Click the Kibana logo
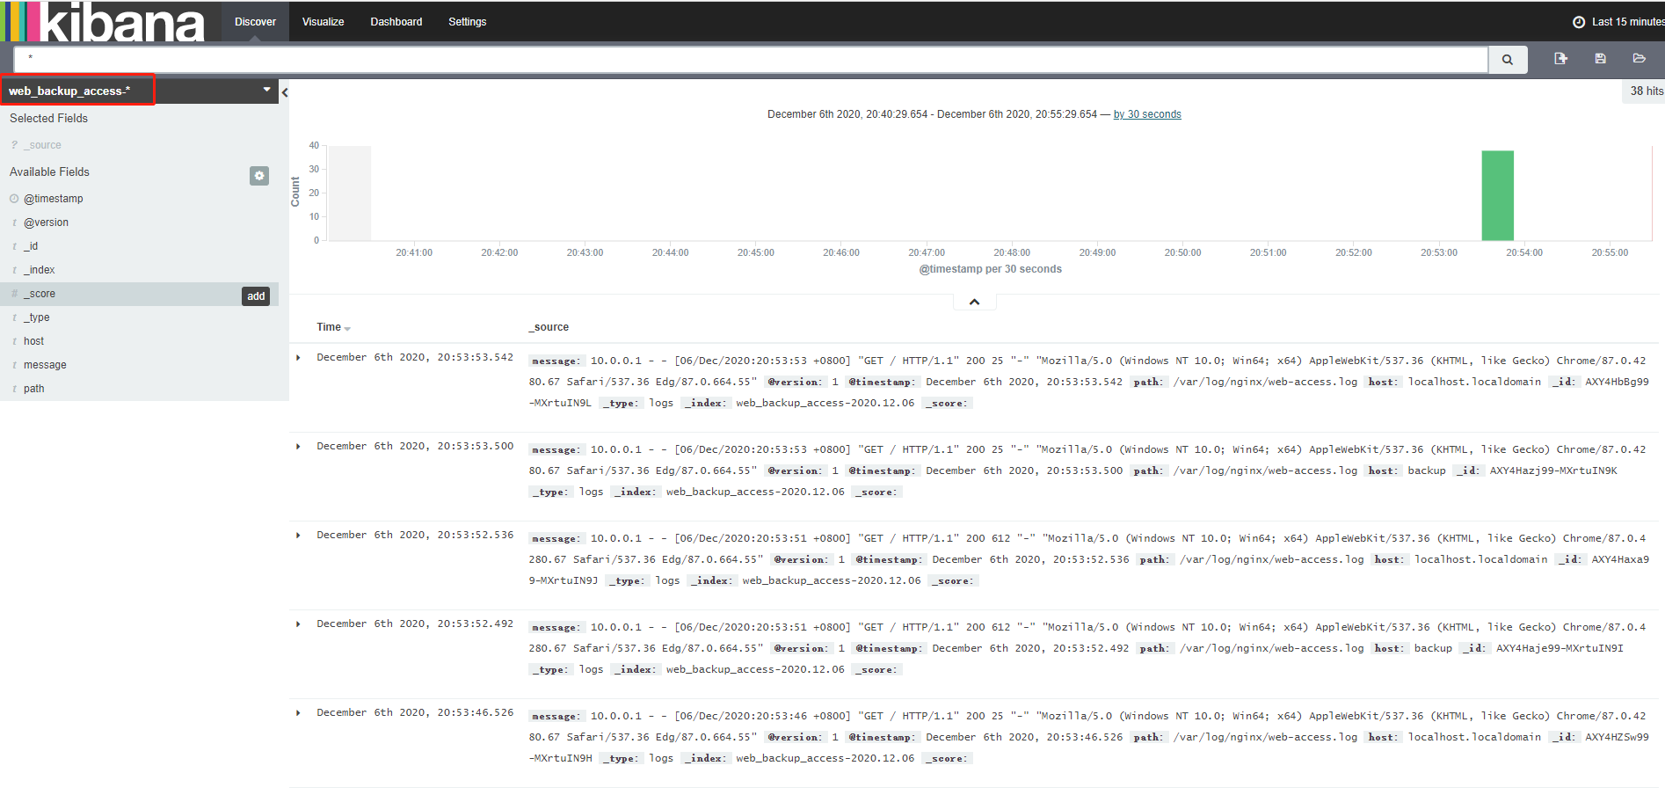Screen dimensions: 1665x795 click(104, 22)
